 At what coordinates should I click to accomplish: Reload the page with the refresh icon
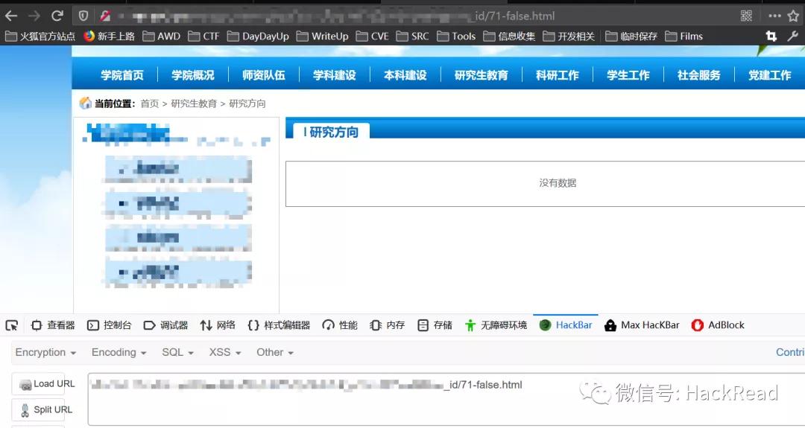[57, 16]
